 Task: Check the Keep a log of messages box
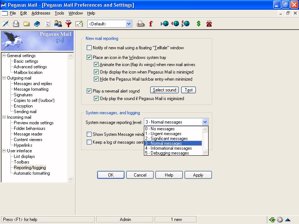pyautogui.click(x=89, y=142)
